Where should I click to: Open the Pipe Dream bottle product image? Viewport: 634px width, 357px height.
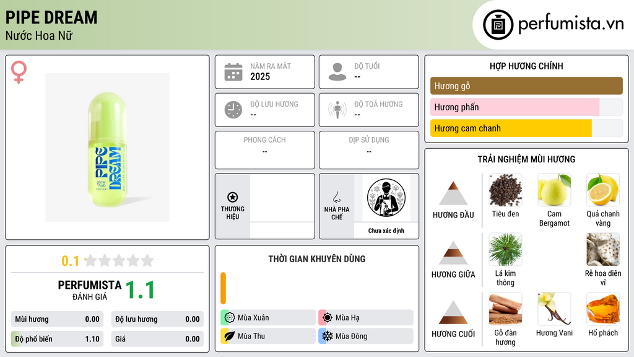(107, 148)
